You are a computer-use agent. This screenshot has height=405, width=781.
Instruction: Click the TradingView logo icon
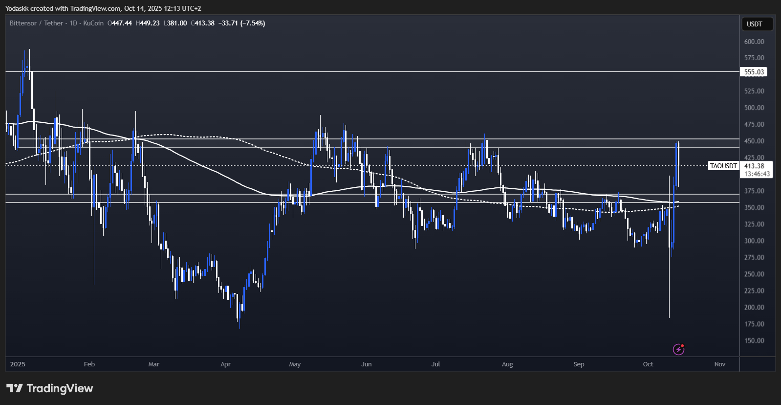14,388
